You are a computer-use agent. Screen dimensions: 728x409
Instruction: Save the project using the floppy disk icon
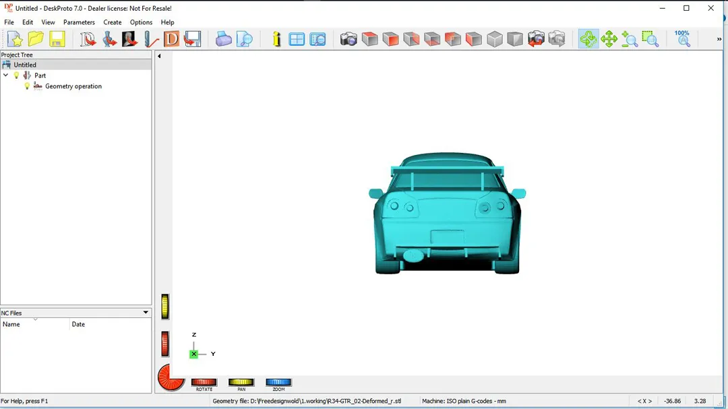[57, 39]
